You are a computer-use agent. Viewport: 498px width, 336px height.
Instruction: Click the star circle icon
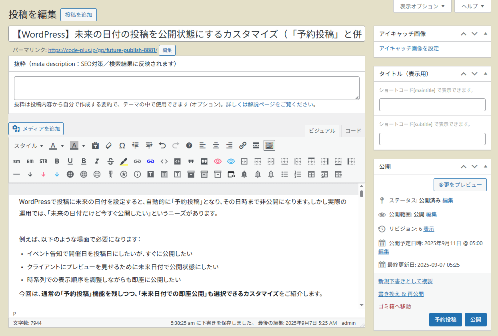(x=124, y=174)
